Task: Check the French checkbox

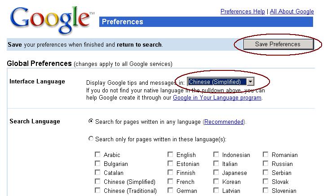Action: point(170,181)
